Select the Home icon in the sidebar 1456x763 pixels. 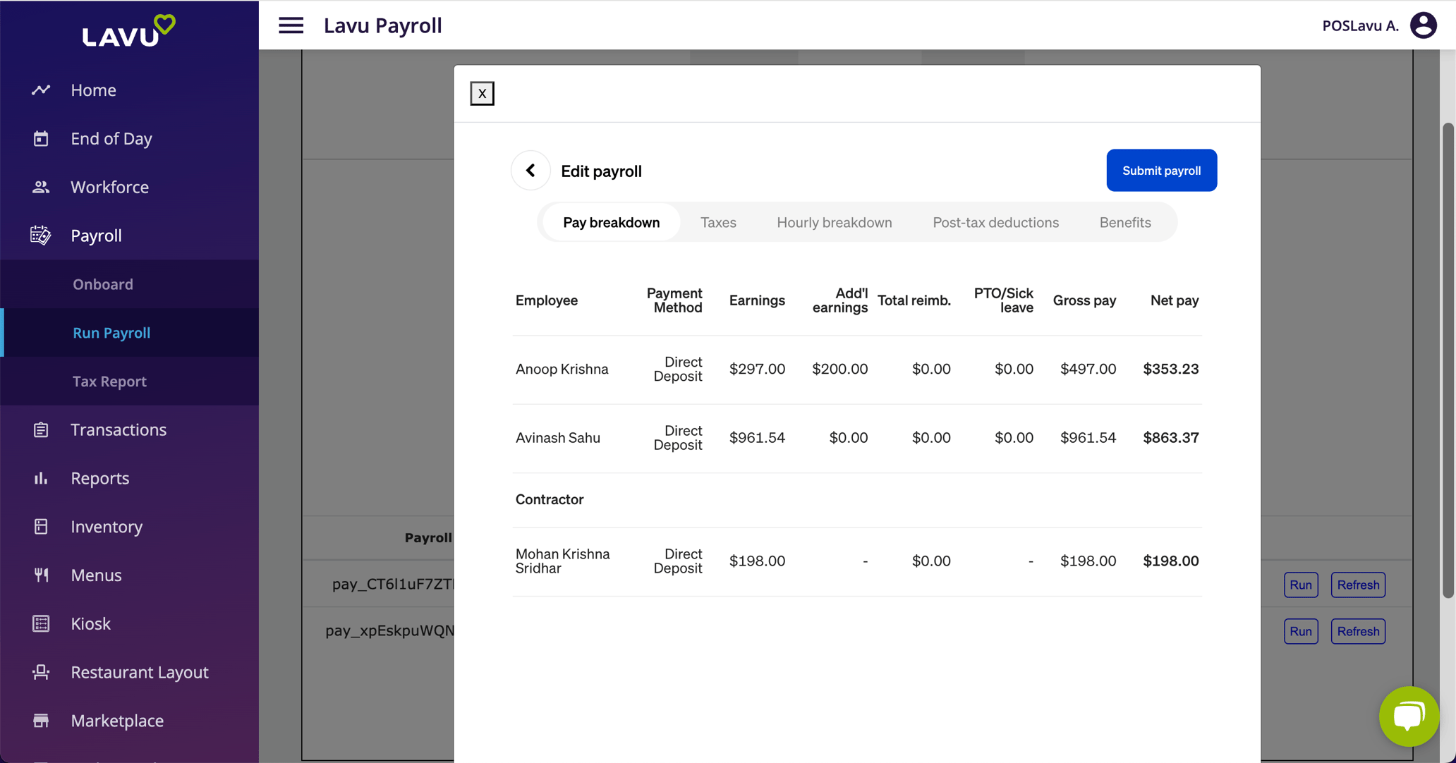tap(40, 90)
